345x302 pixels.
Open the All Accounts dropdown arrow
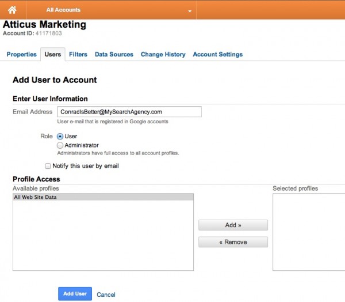190,11
